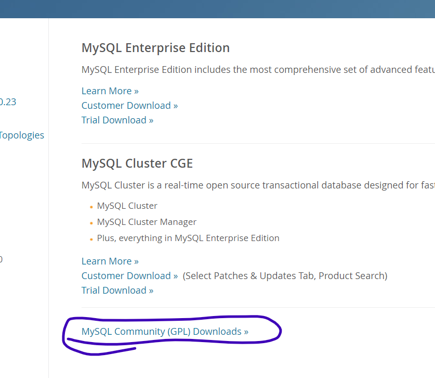The image size is (435, 378).
Task: Click the 'Select Patches & Updates Tab' note
Action: [285, 276]
